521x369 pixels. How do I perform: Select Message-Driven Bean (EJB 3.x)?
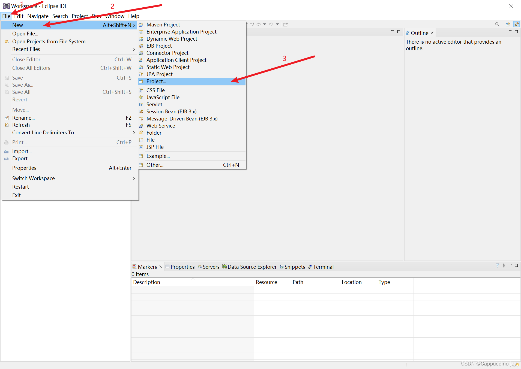[x=192, y=119]
